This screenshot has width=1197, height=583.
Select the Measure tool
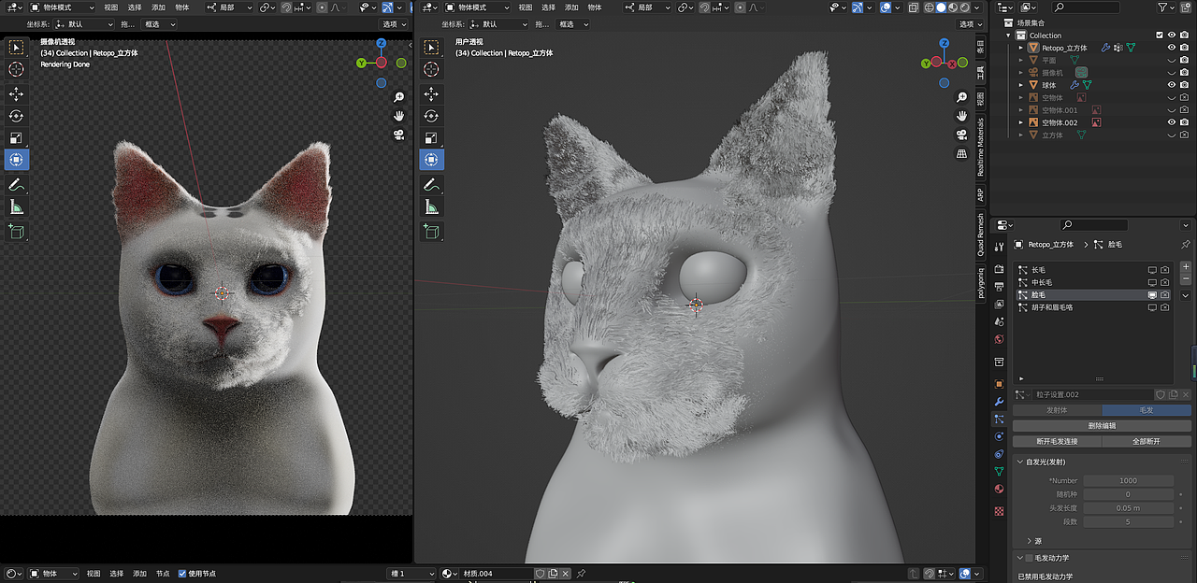pos(16,206)
